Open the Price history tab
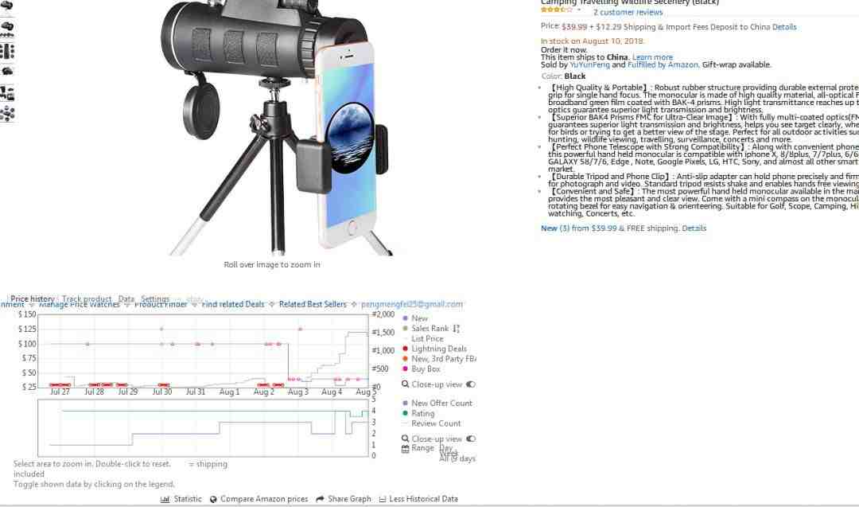The image size is (859, 507). pyautogui.click(x=33, y=298)
